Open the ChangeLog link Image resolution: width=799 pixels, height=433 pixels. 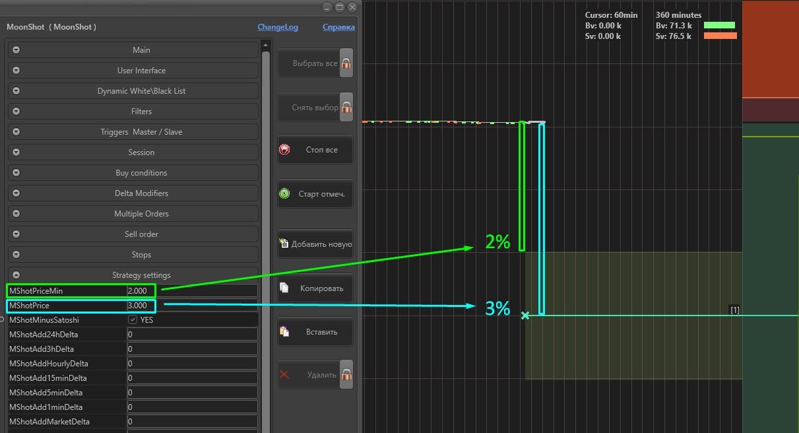click(277, 27)
